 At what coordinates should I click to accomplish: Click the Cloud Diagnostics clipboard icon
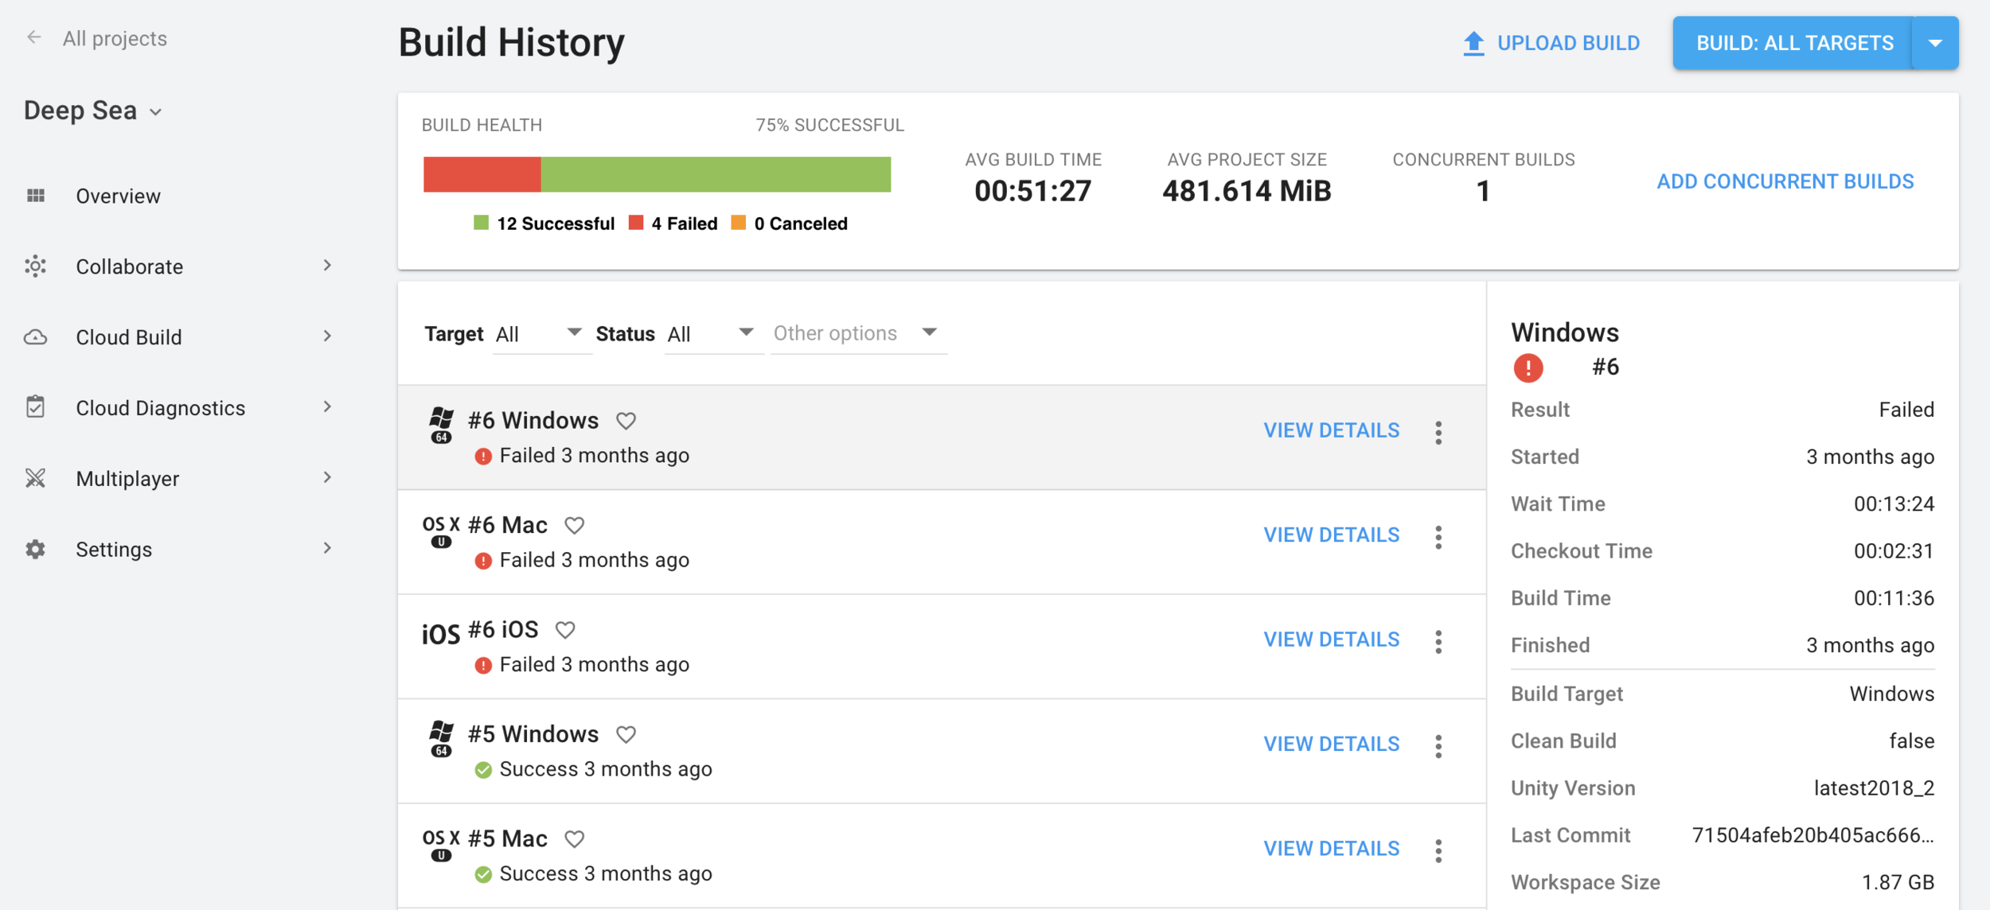35,407
